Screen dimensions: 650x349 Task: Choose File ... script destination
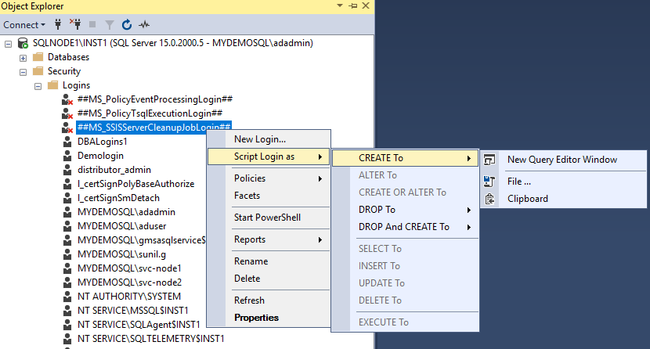coord(563,182)
